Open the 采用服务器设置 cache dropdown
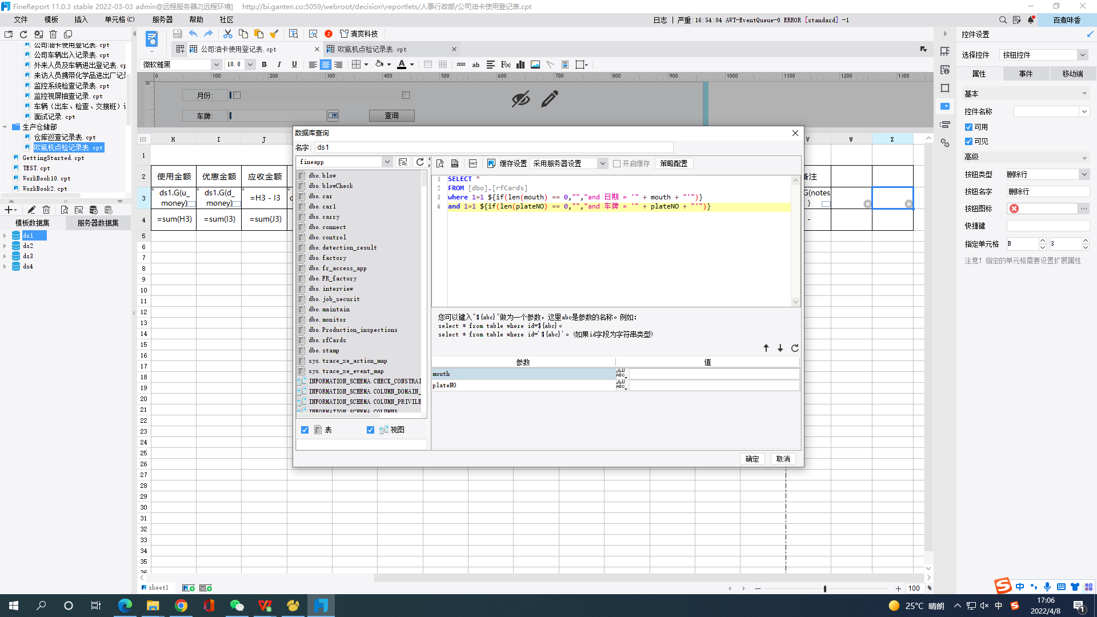 point(602,164)
